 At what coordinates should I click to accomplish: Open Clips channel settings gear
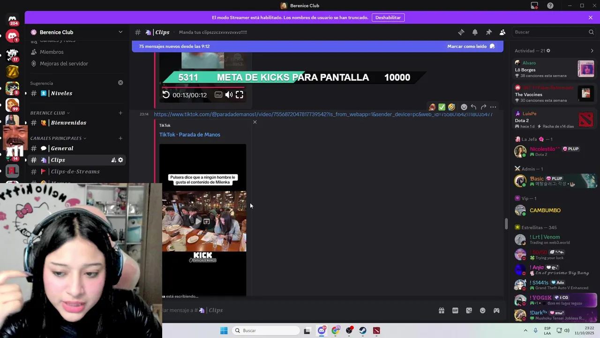coord(120,160)
